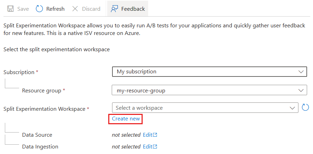313x154 pixels.
Task: Click the description paragraph about A/B tests
Action: coord(154,29)
